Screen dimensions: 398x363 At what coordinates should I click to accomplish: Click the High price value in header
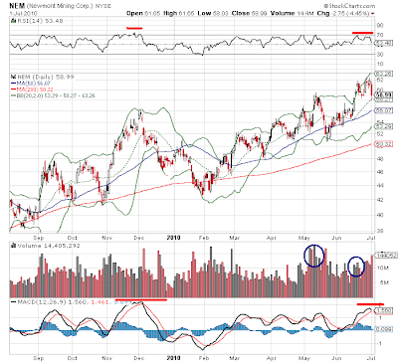186,13
